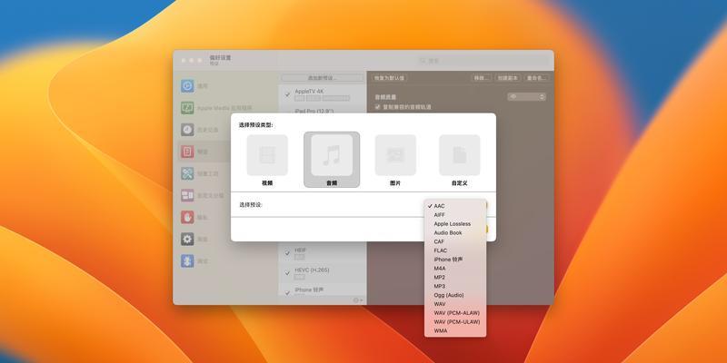Select Ogg (Audio) from the preset menu
The width and height of the screenshot is (727, 363).
tap(455, 295)
